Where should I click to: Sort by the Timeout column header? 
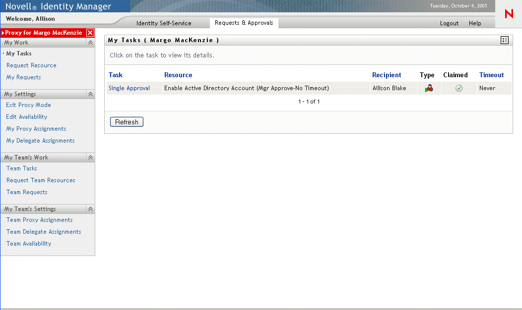491,75
